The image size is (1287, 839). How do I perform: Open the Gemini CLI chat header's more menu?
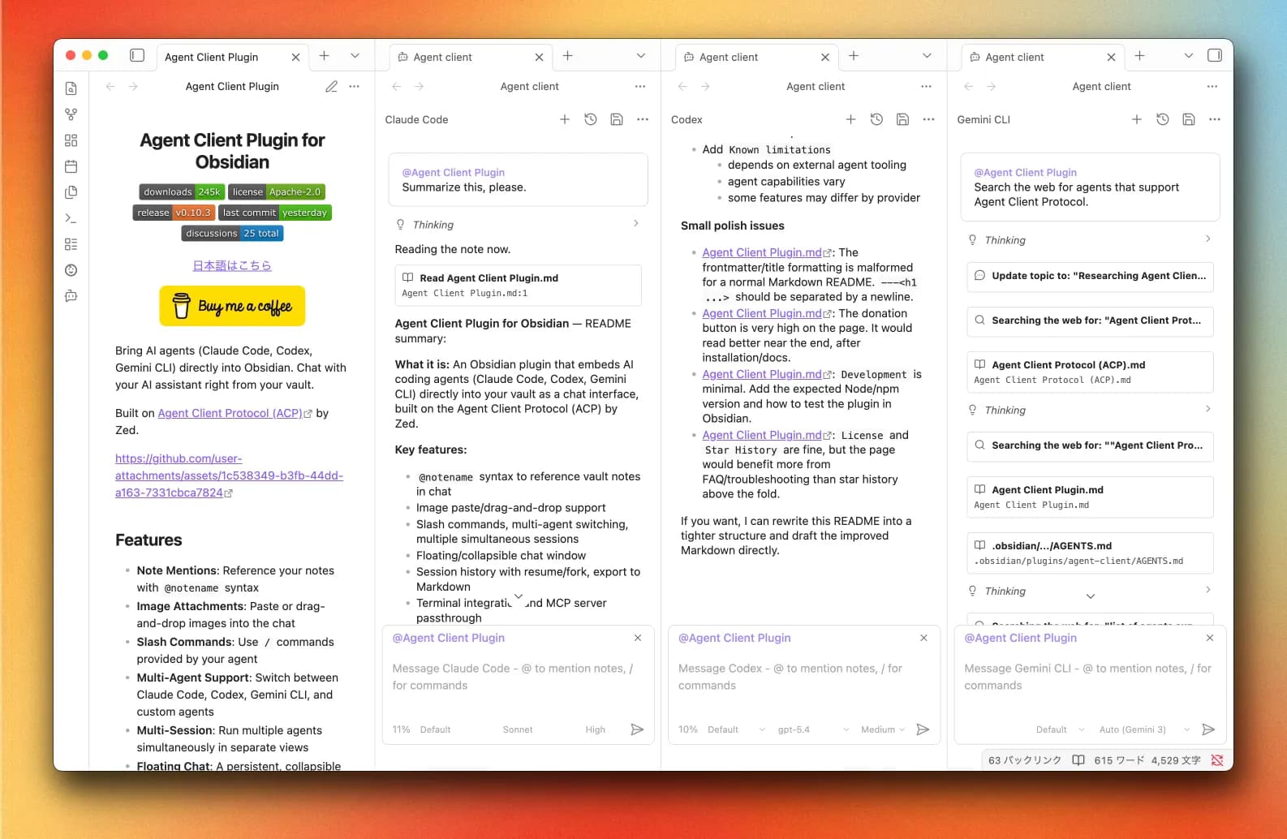click(x=1215, y=119)
